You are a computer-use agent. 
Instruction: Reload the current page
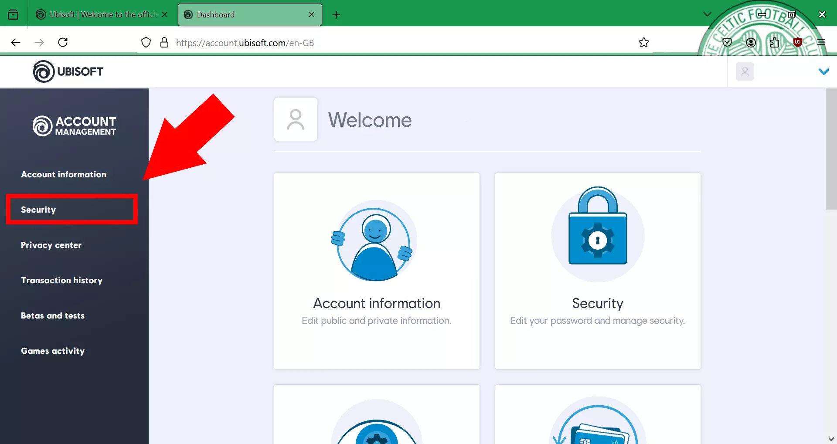[x=63, y=42]
